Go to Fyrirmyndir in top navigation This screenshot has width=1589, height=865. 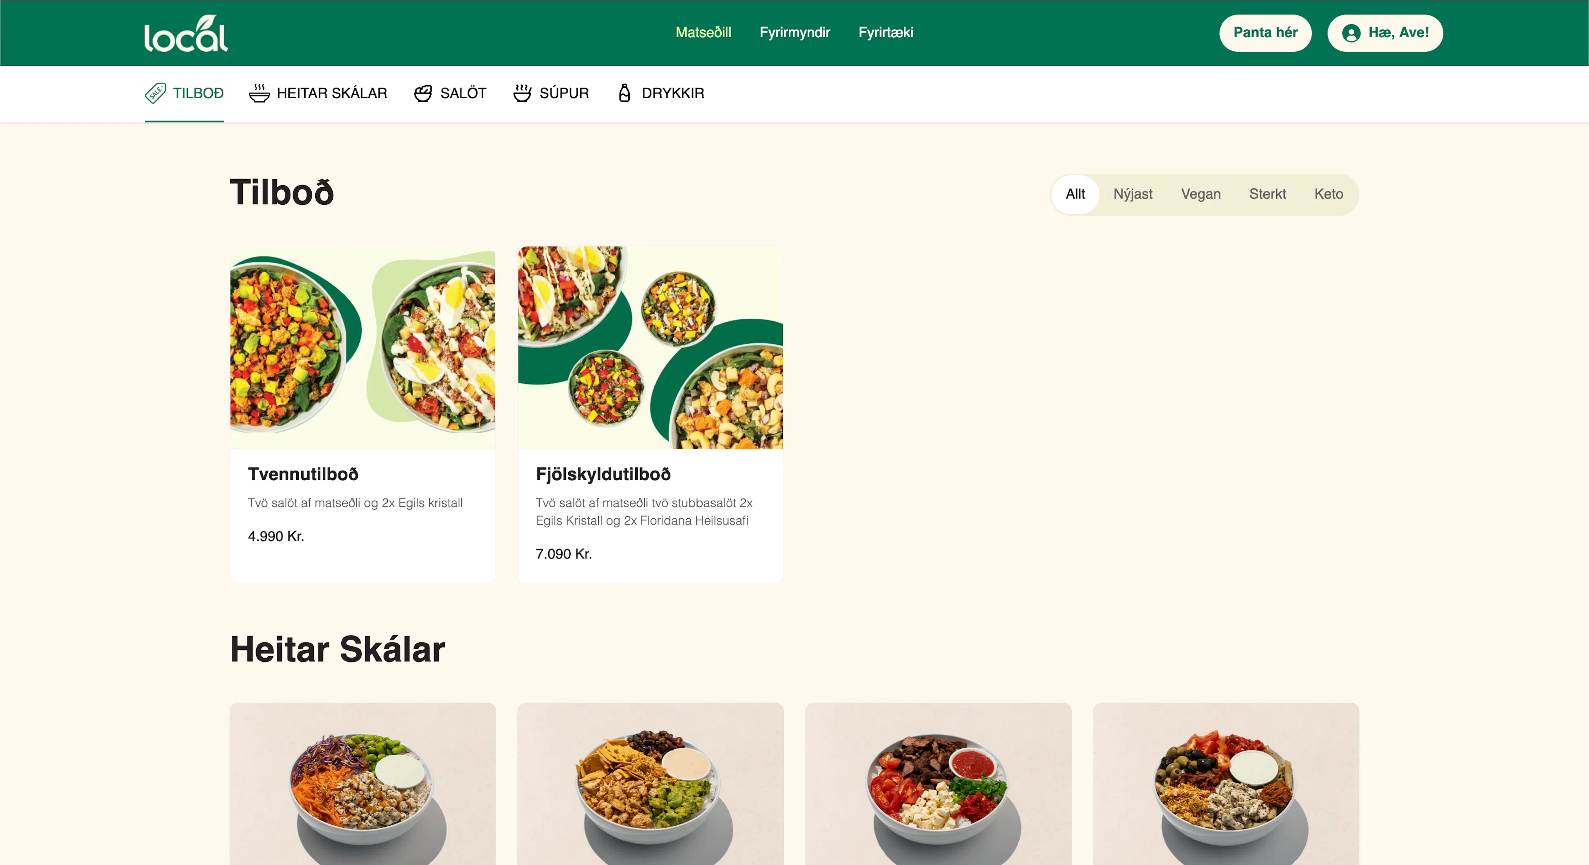click(794, 33)
